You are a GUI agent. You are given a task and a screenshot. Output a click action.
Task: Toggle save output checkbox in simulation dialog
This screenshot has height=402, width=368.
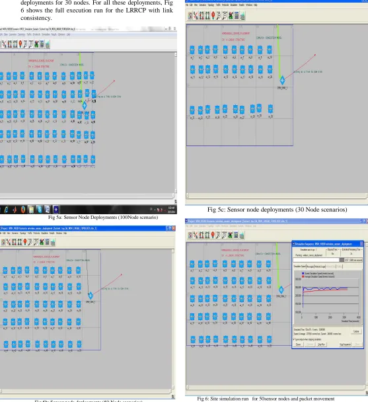coord(294,339)
